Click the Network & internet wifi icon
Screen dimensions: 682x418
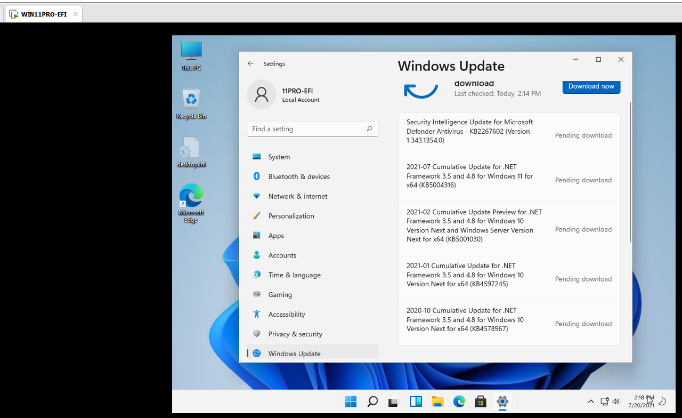point(257,196)
